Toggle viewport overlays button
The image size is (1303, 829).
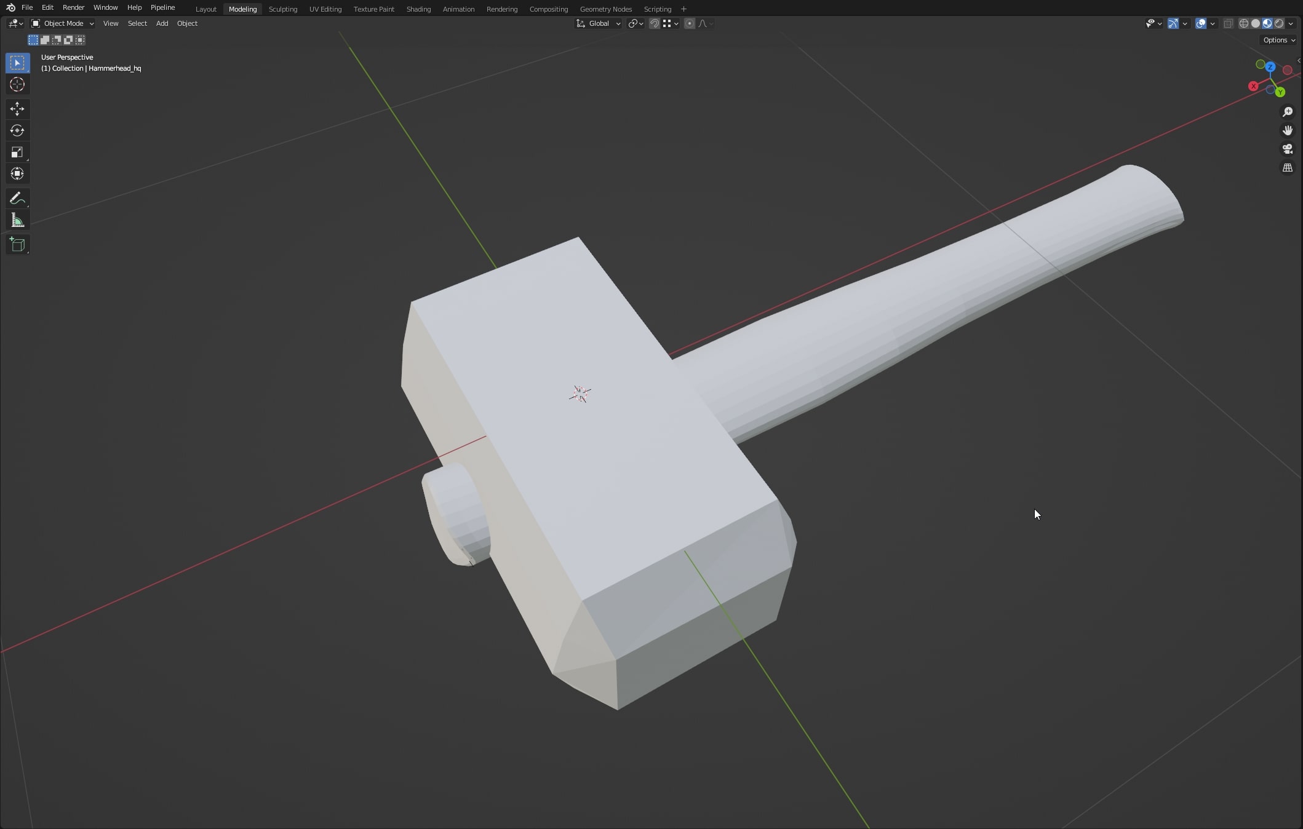tap(1200, 23)
